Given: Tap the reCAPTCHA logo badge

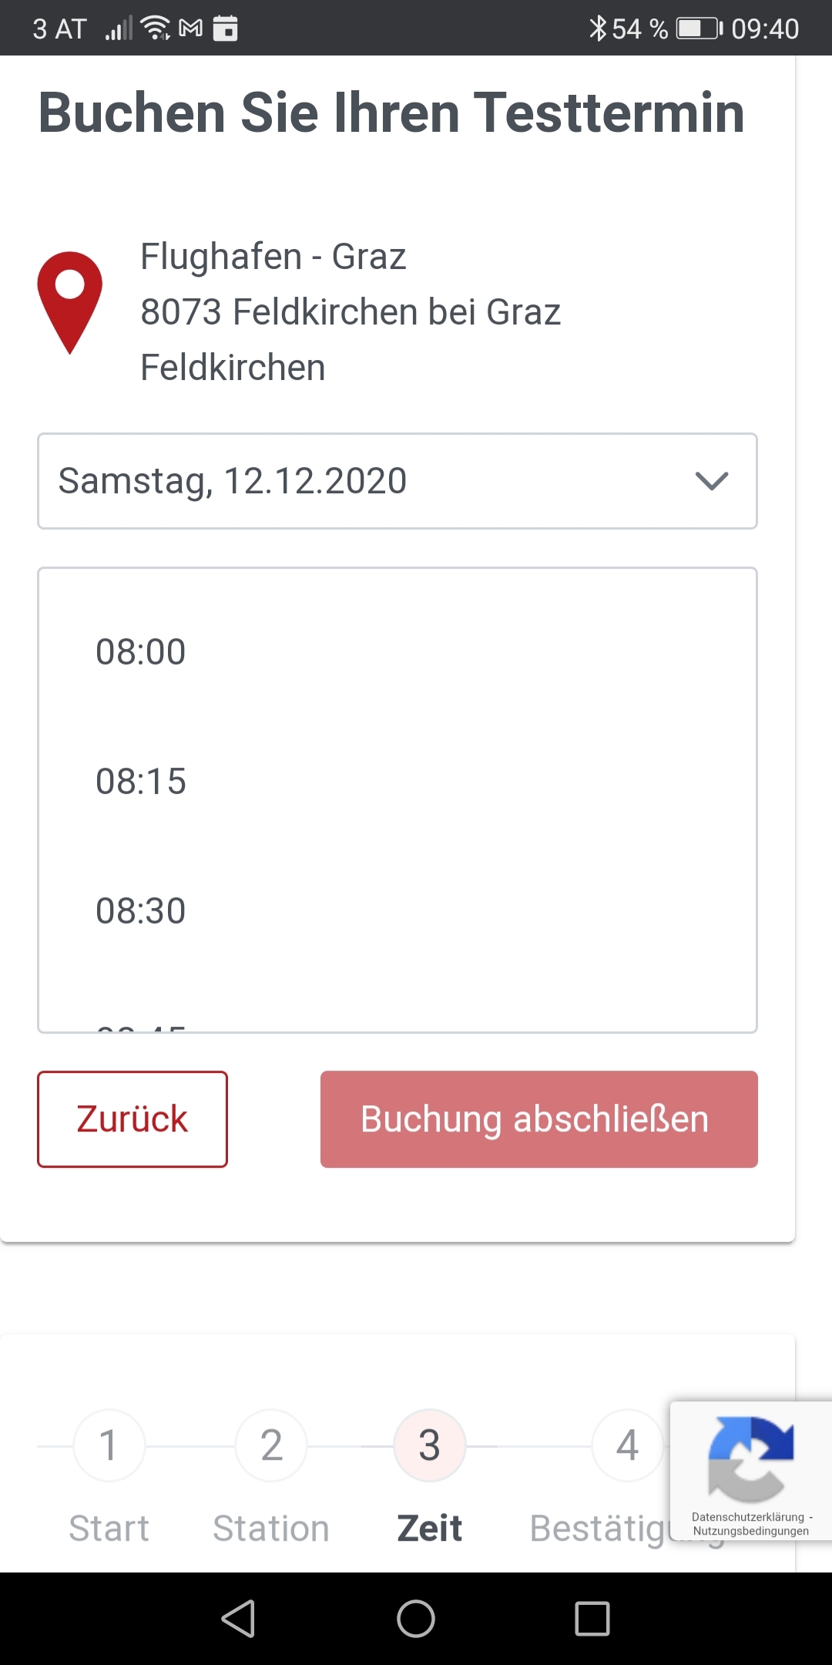Looking at the screenshot, I should coord(750,1458).
